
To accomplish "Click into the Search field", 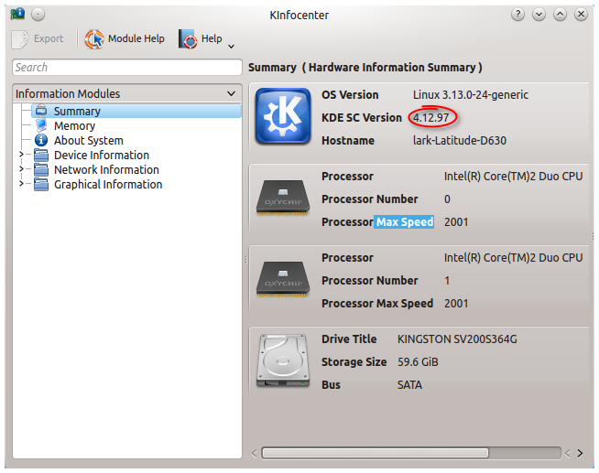I will pos(126,68).
